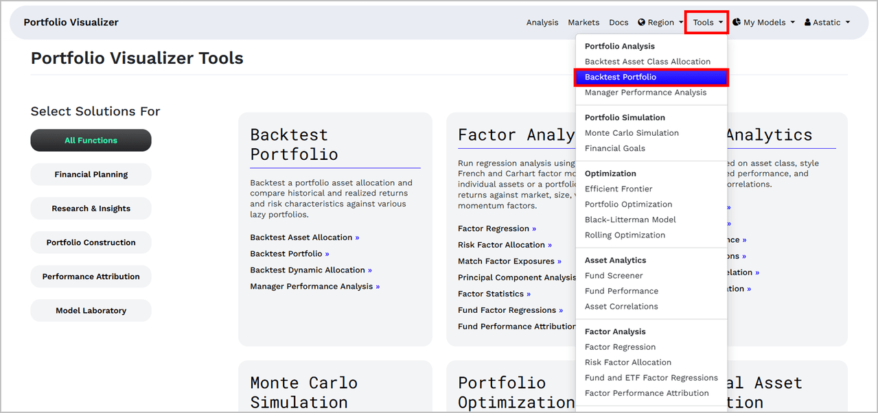Open the Analysis page in navbar
The image size is (878, 413).
pos(542,23)
